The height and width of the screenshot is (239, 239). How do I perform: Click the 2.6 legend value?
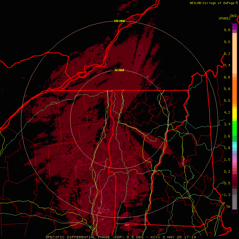[227, 136]
